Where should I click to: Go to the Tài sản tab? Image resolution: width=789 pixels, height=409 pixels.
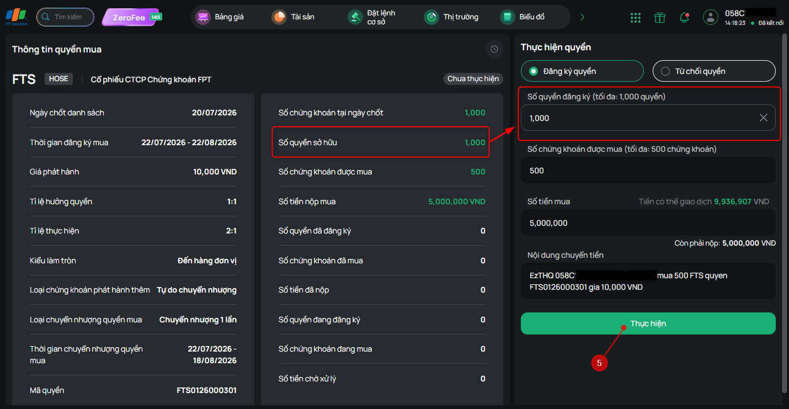pyautogui.click(x=294, y=17)
